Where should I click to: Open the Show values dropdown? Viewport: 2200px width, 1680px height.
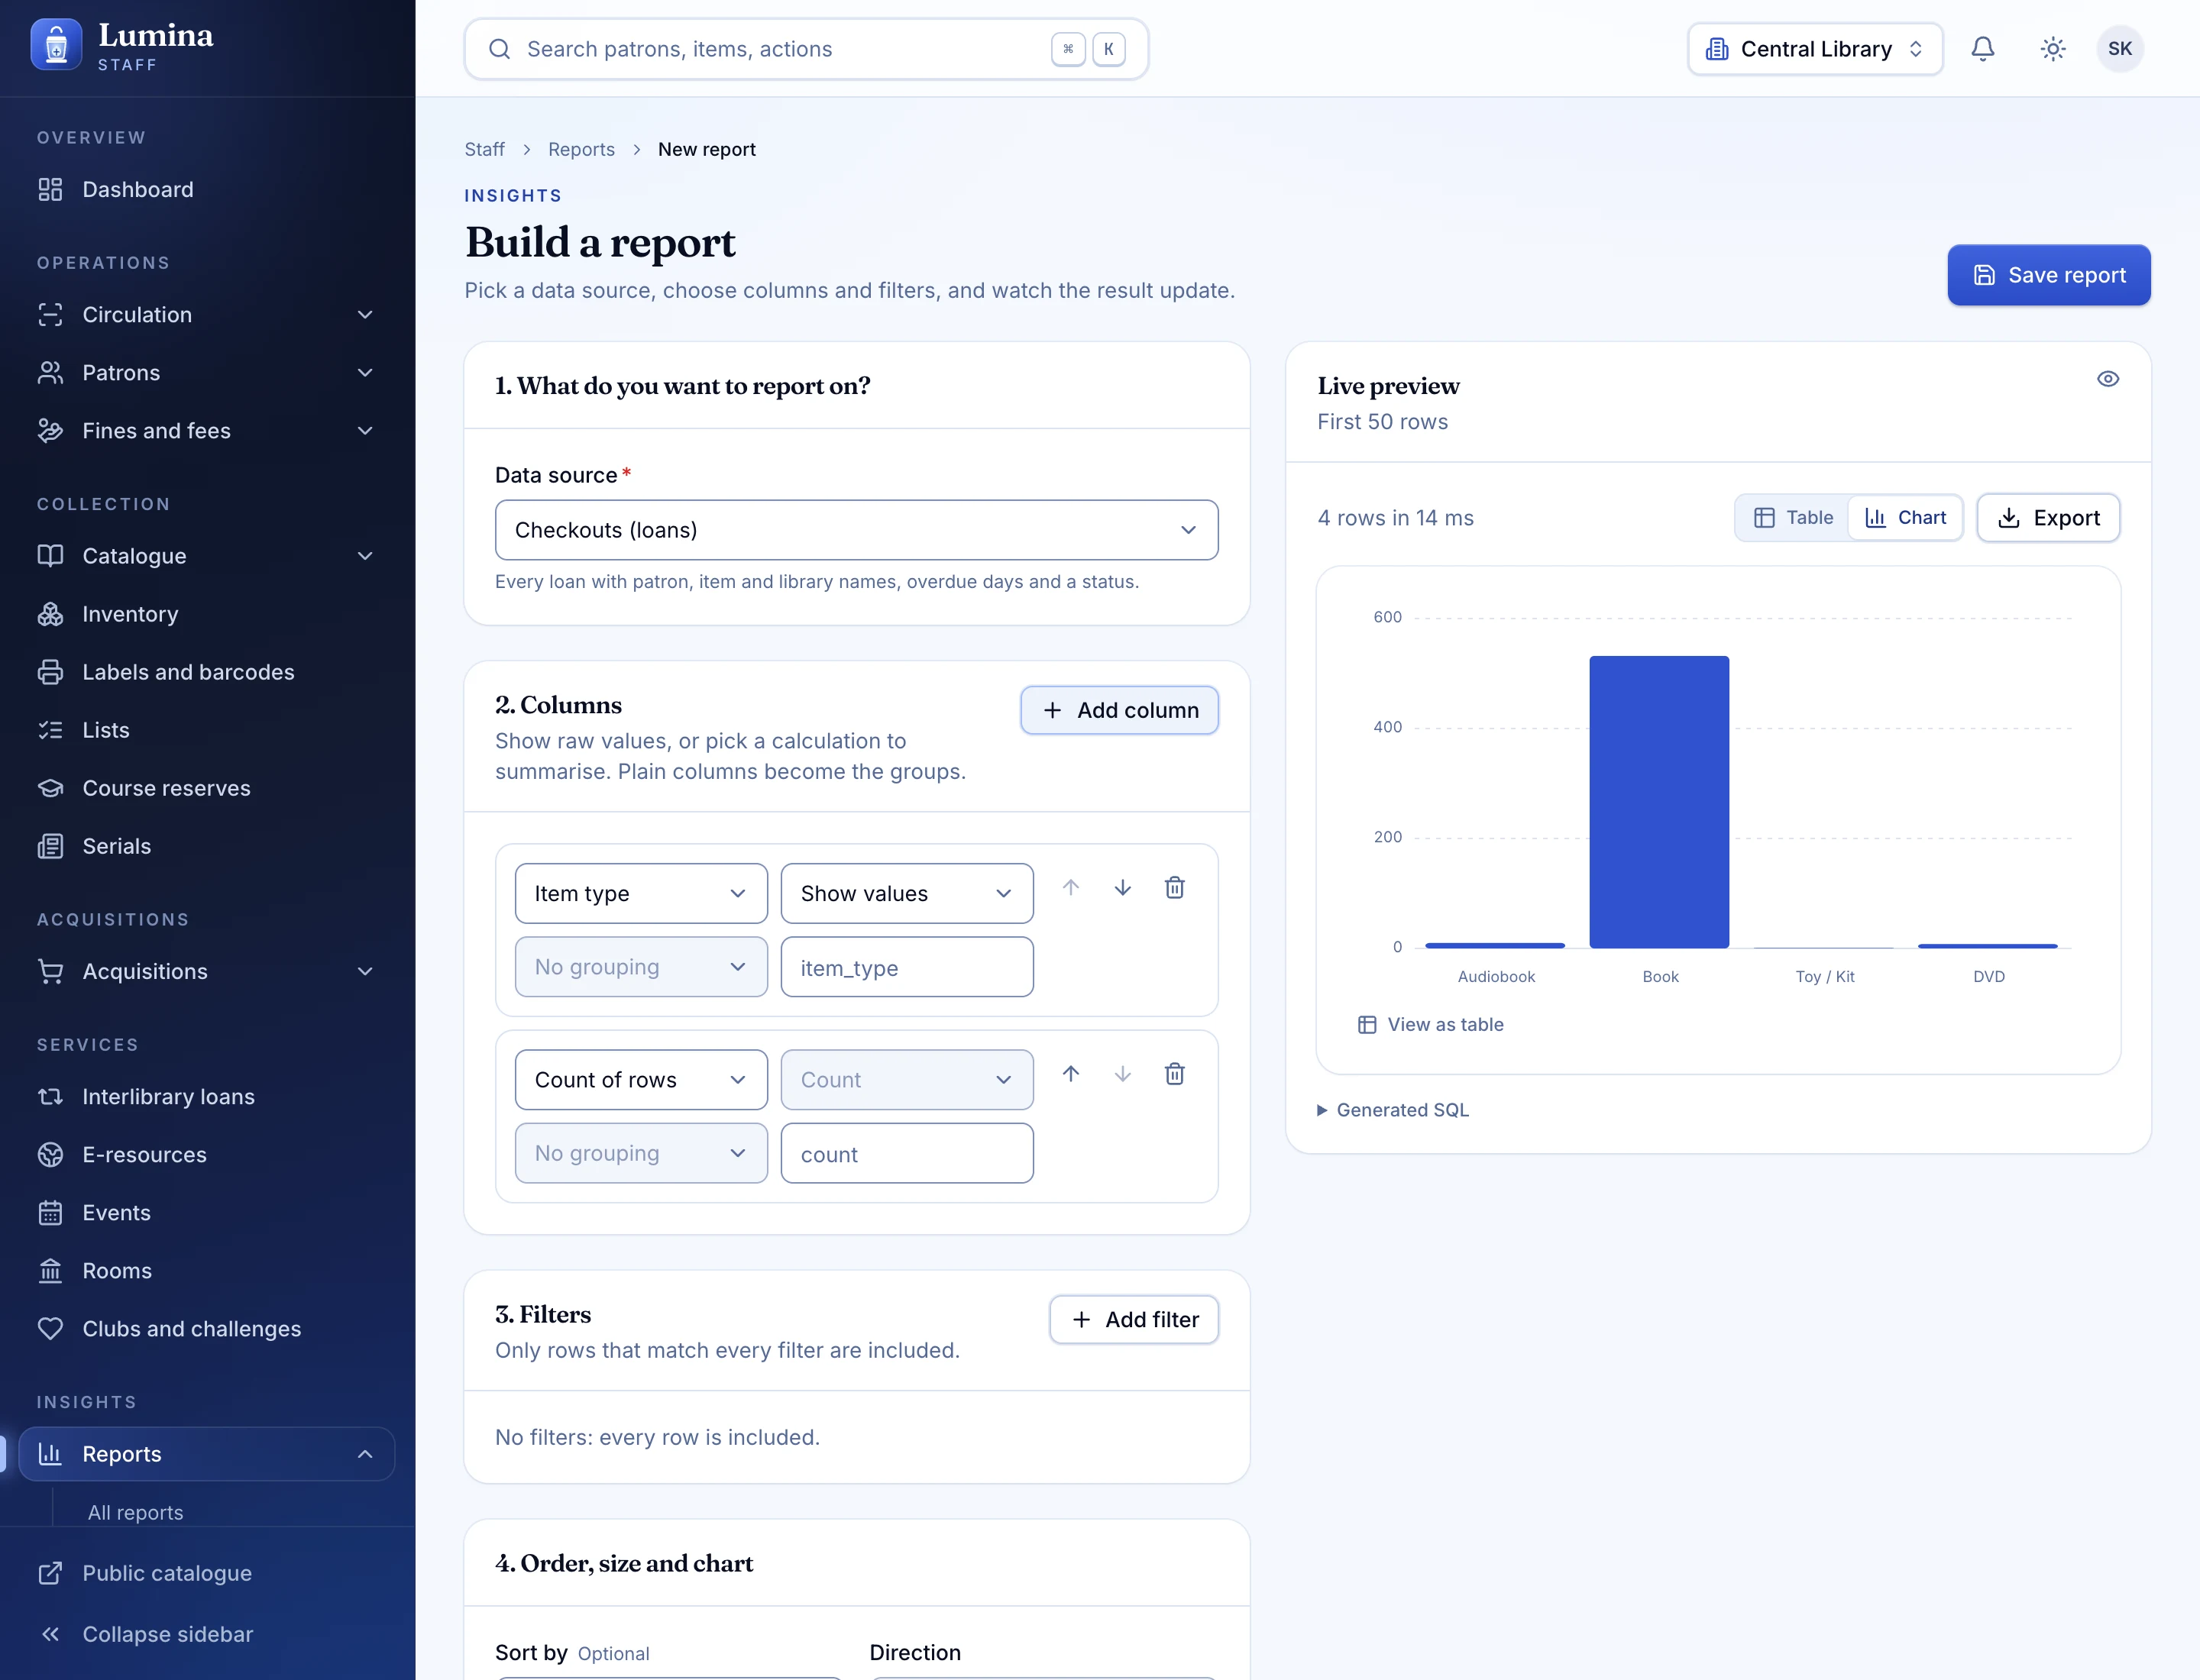pos(907,894)
